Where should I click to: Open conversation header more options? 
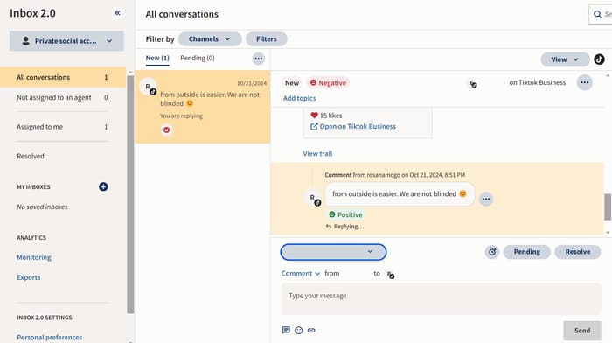coord(584,82)
